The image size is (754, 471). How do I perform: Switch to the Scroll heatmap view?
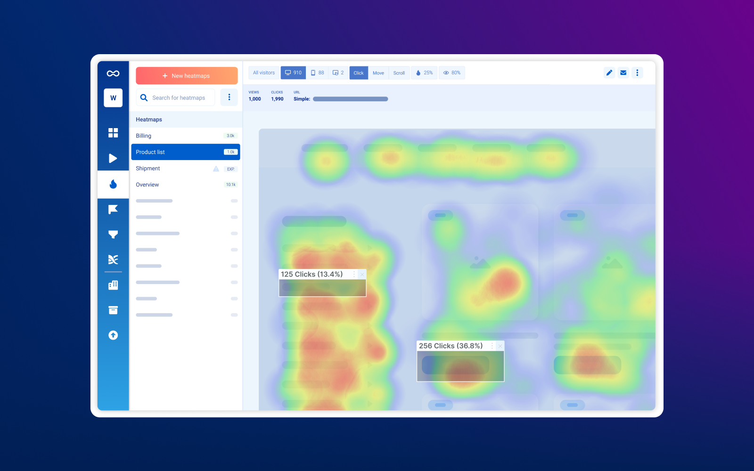[399, 73]
